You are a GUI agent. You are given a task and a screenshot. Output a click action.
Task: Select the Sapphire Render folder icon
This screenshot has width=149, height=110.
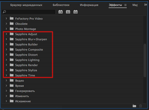12,65
